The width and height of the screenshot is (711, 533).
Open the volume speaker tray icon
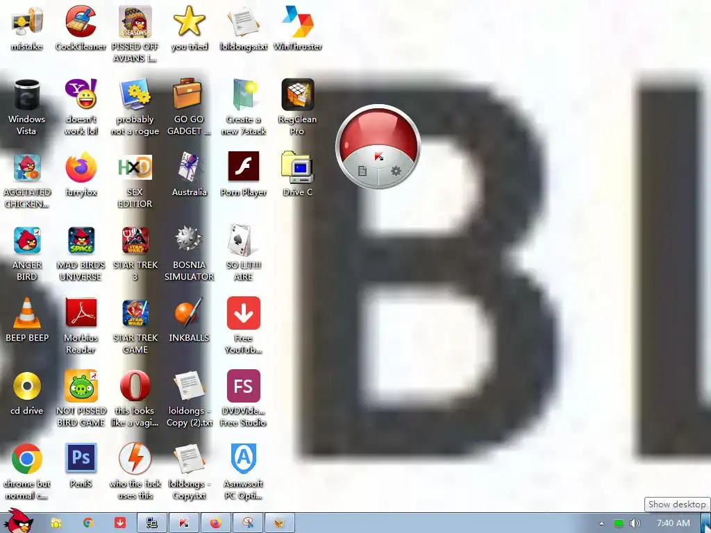[635, 523]
